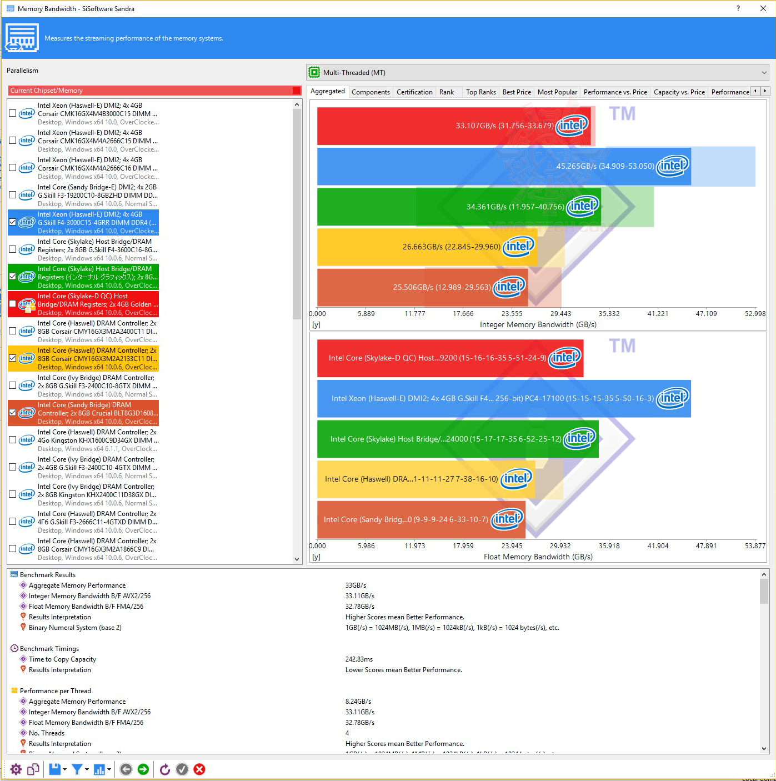This screenshot has width=776, height=781.
Task: Show the Performance vs. Price tab
Action: (615, 92)
